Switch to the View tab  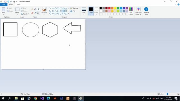[19, 4]
